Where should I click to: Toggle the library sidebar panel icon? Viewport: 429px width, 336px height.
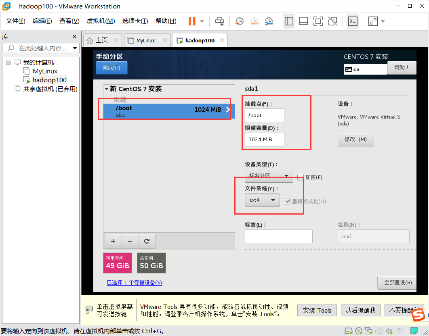click(x=289, y=21)
